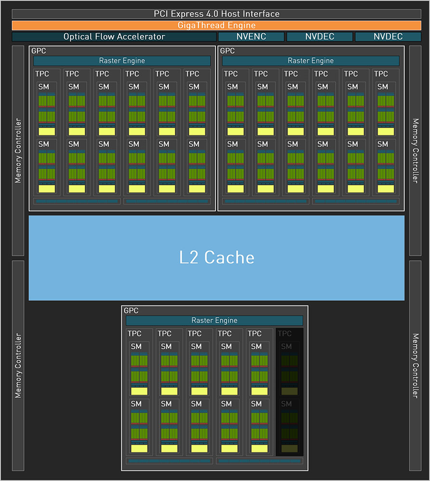The image size is (430, 481).
Task: Select Raster Engine in the bottom GPC
Action: [214, 320]
